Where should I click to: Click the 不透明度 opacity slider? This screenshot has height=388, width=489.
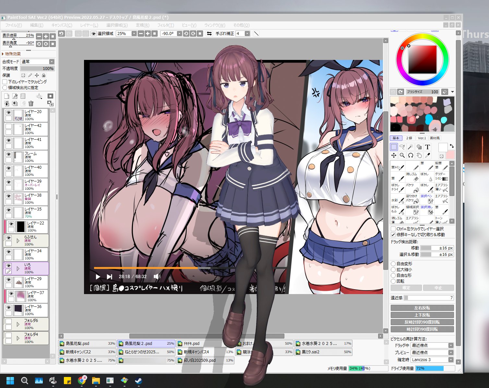37,69
